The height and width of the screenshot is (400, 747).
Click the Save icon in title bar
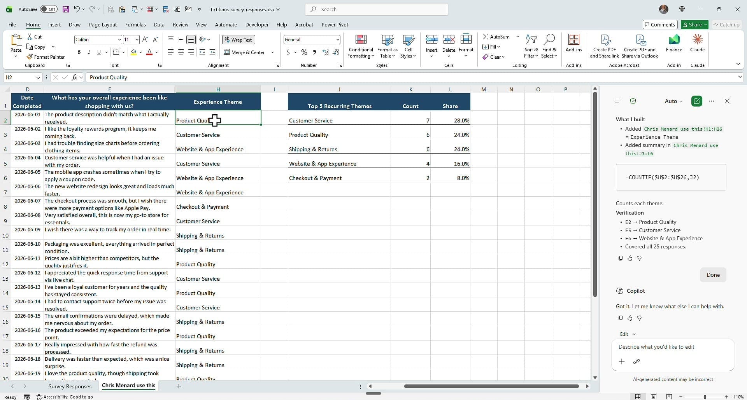click(65, 9)
